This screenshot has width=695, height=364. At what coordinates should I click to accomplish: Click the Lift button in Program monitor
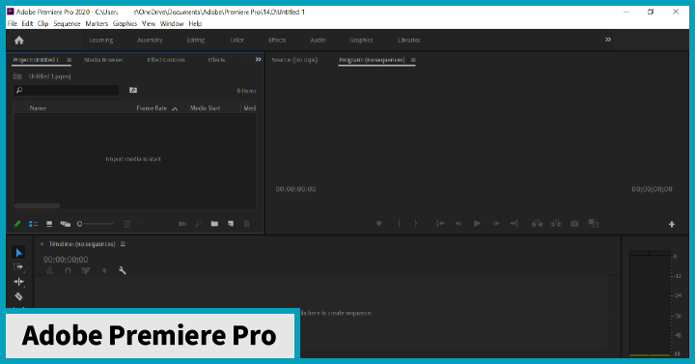coord(538,223)
